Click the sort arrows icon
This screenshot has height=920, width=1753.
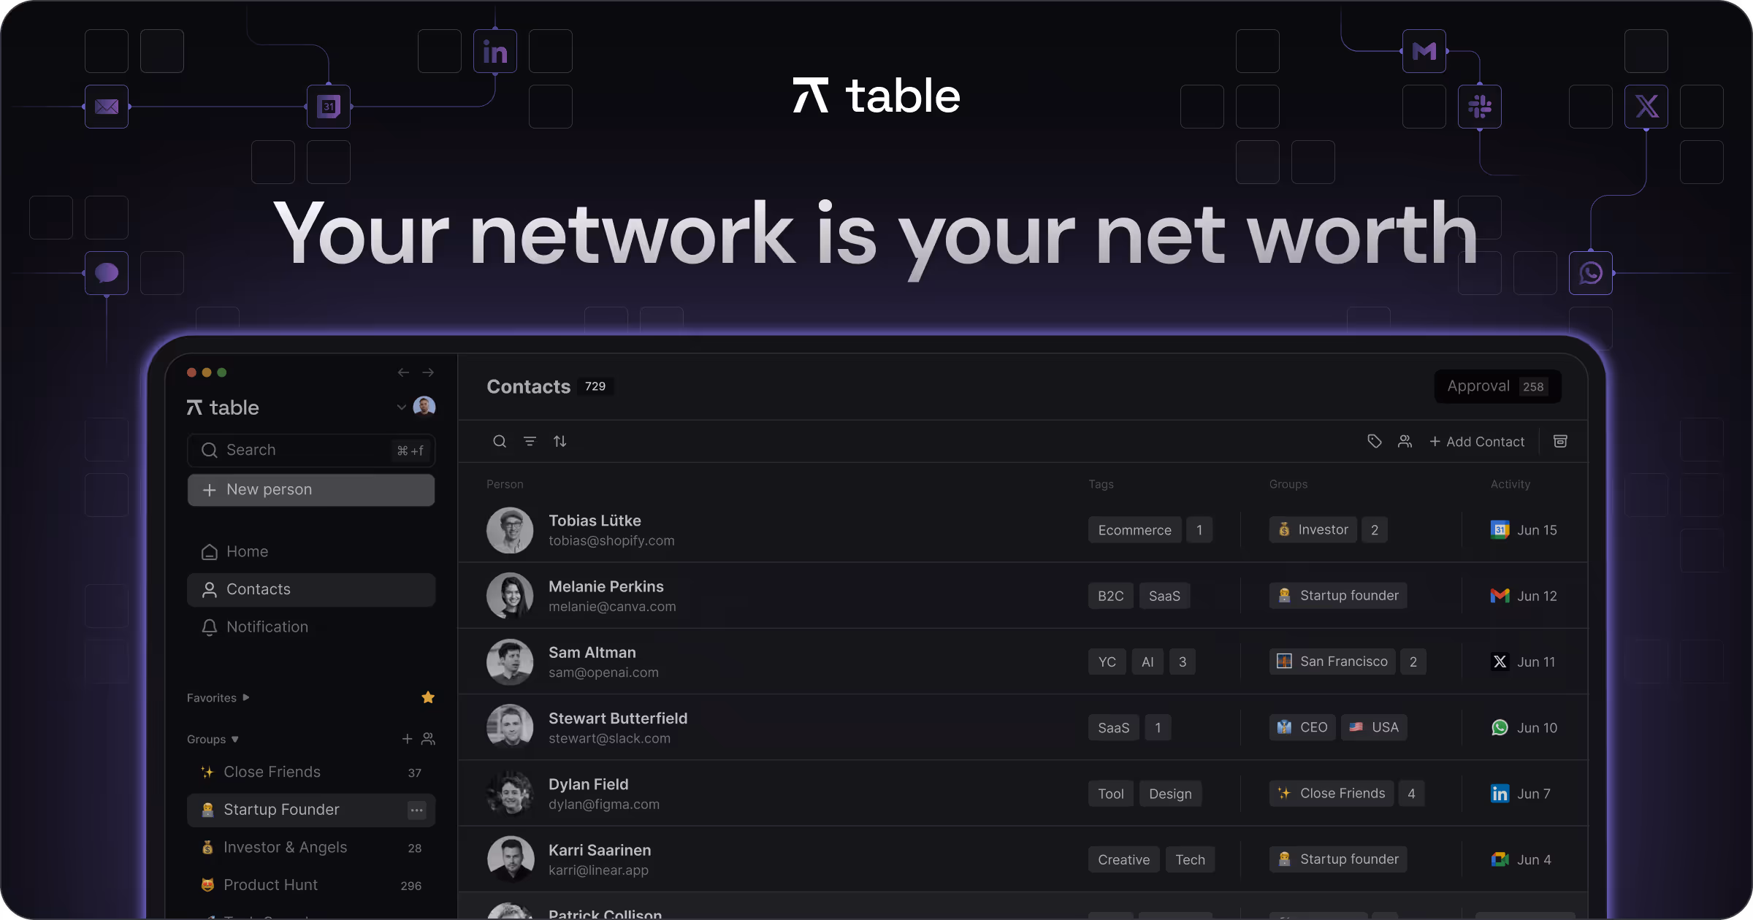click(x=560, y=441)
